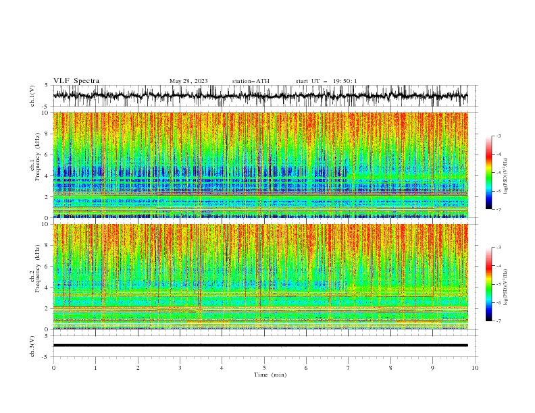Click the lower colorbar for ch.2 PSD
Viewport: 535px width, 413px height.
pos(489,284)
